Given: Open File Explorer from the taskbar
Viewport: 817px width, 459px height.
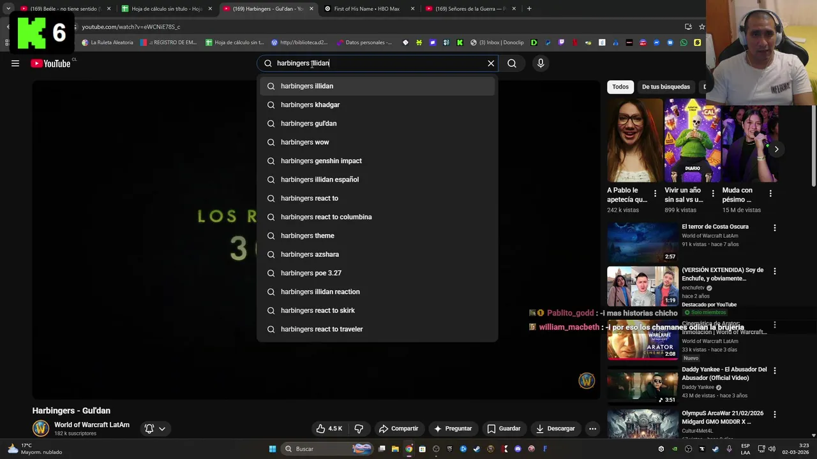Looking at the screenshot, I should pyautogui.click(x=395, y=449).
